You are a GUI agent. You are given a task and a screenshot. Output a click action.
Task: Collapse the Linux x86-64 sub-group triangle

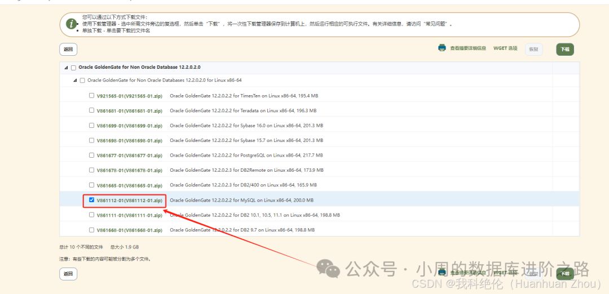[75, 81]
